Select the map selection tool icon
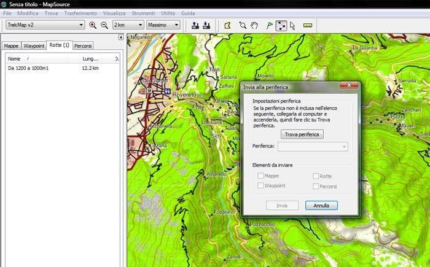 (227, 26)
